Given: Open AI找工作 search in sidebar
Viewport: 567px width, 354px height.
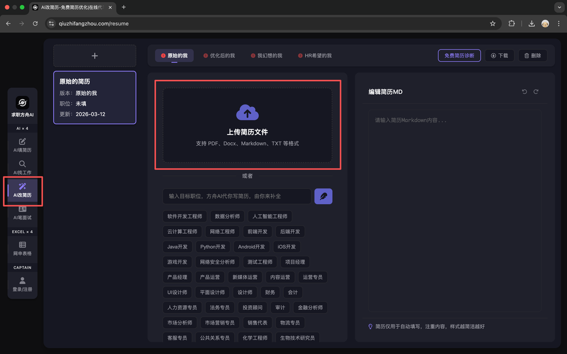Looking at the screenshot, I should coord(23,167).
